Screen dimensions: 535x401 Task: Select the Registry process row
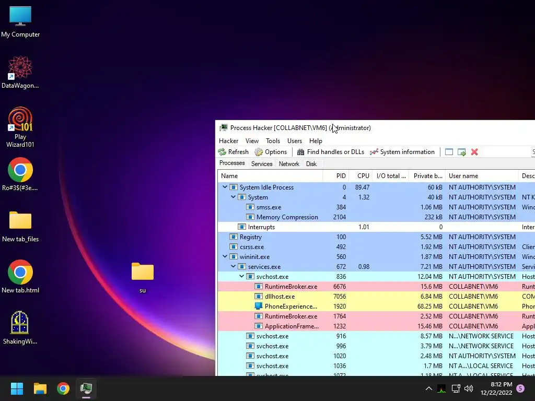point(376,237)
